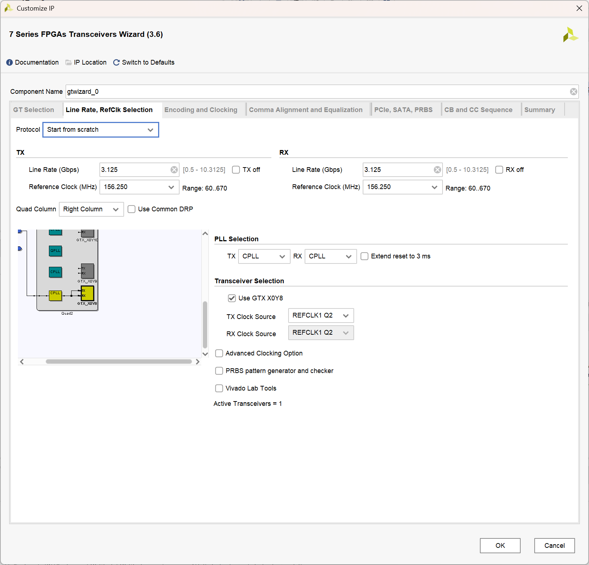Open the Protocol dropdown
This screenshot has width=589, height=565.
click(101, 130)
